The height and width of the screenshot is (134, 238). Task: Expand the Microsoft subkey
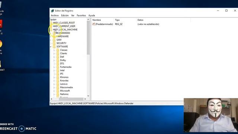click(54, 91)
